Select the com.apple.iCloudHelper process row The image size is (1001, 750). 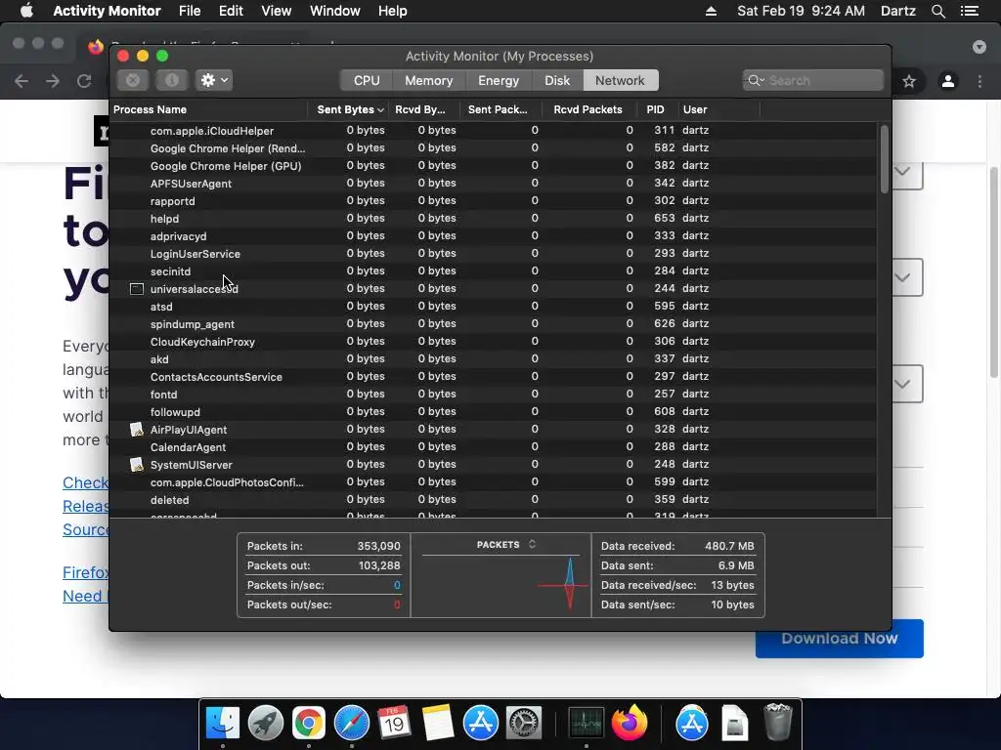pos(493,130)
